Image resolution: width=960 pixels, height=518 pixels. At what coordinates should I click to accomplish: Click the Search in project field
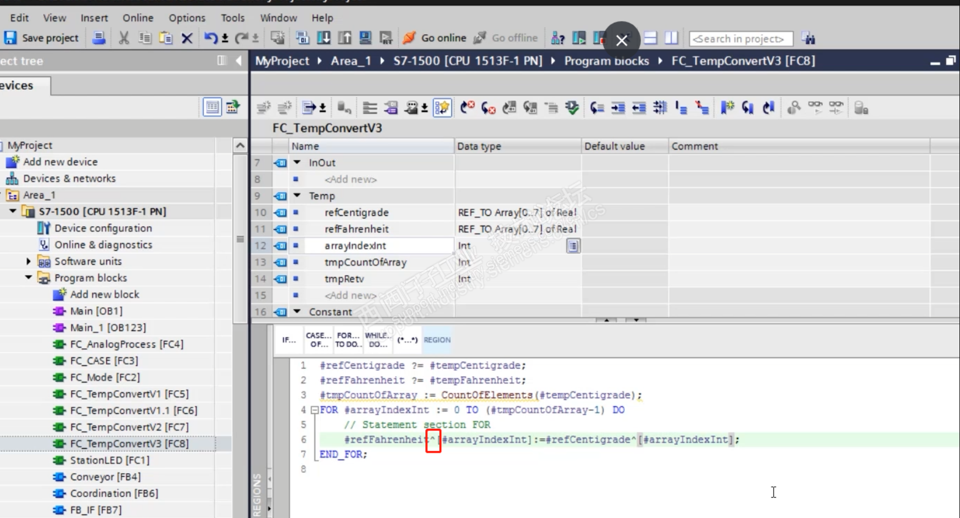[x=740, y=39]
